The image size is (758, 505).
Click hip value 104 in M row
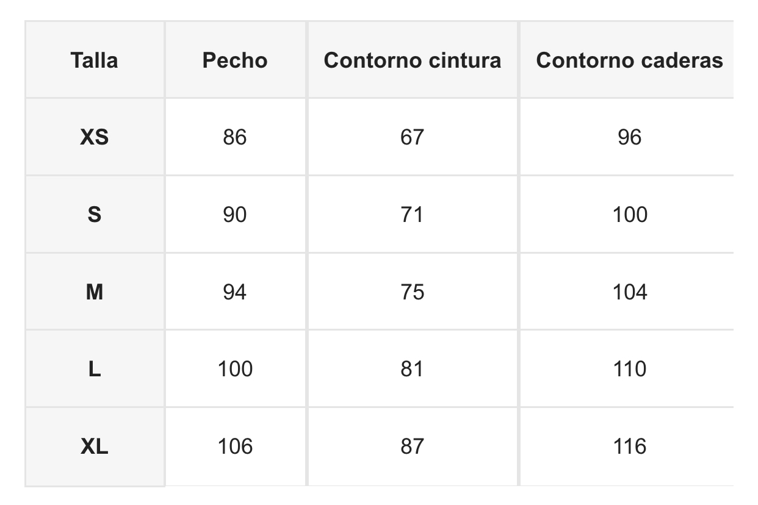coord(629,292)
